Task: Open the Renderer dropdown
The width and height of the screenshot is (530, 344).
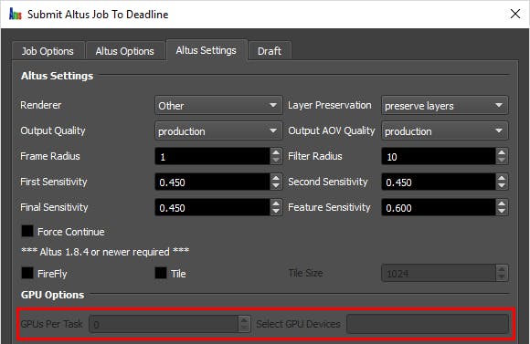Action: 218,105
